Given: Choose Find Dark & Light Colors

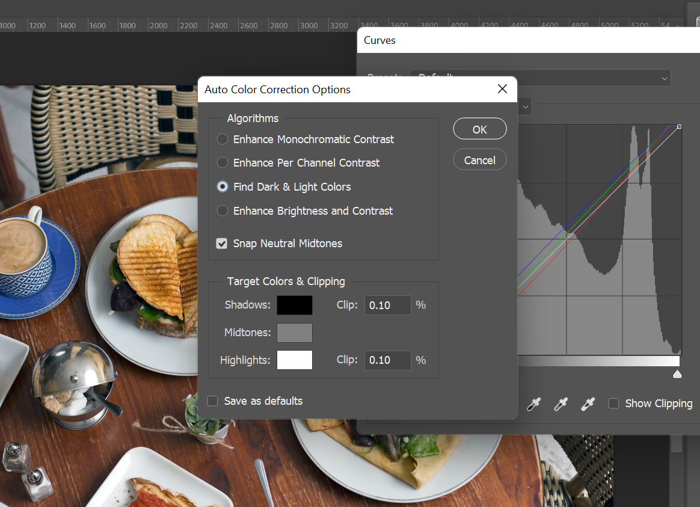Looking at the screenshot, I should coord(223,187).
